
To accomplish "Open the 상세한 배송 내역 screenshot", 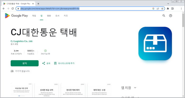I will coord(47,90).
